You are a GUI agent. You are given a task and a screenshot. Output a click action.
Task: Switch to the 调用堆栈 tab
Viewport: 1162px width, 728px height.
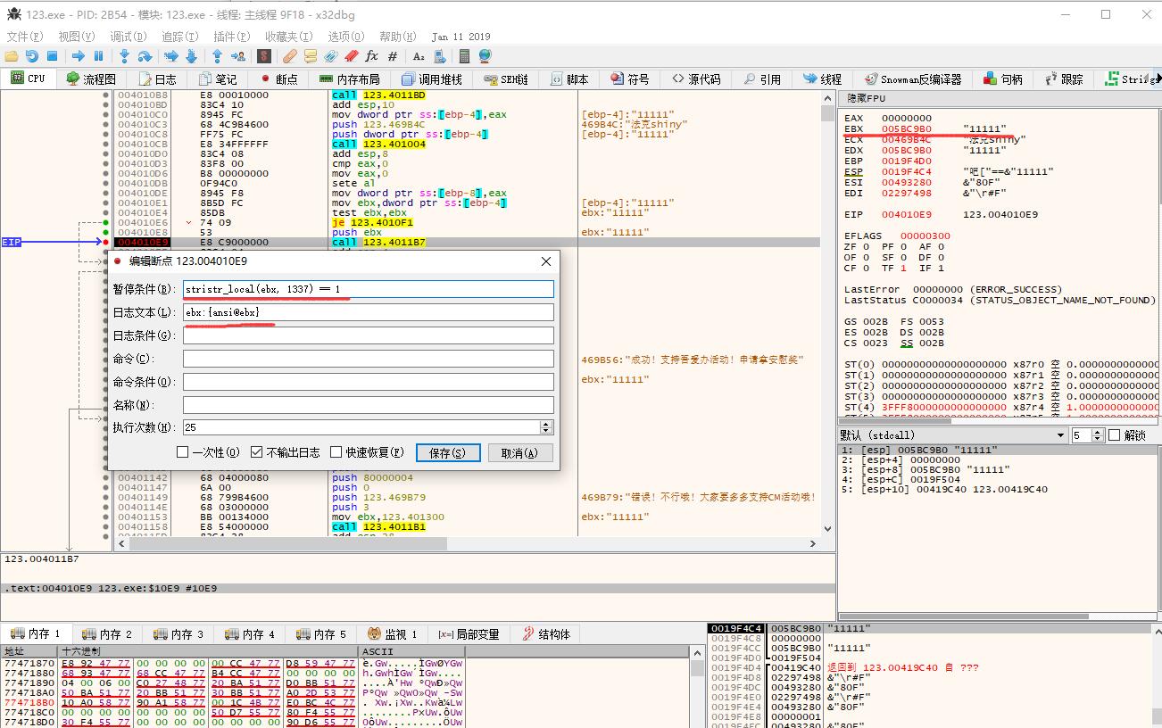tap(432, 79)
